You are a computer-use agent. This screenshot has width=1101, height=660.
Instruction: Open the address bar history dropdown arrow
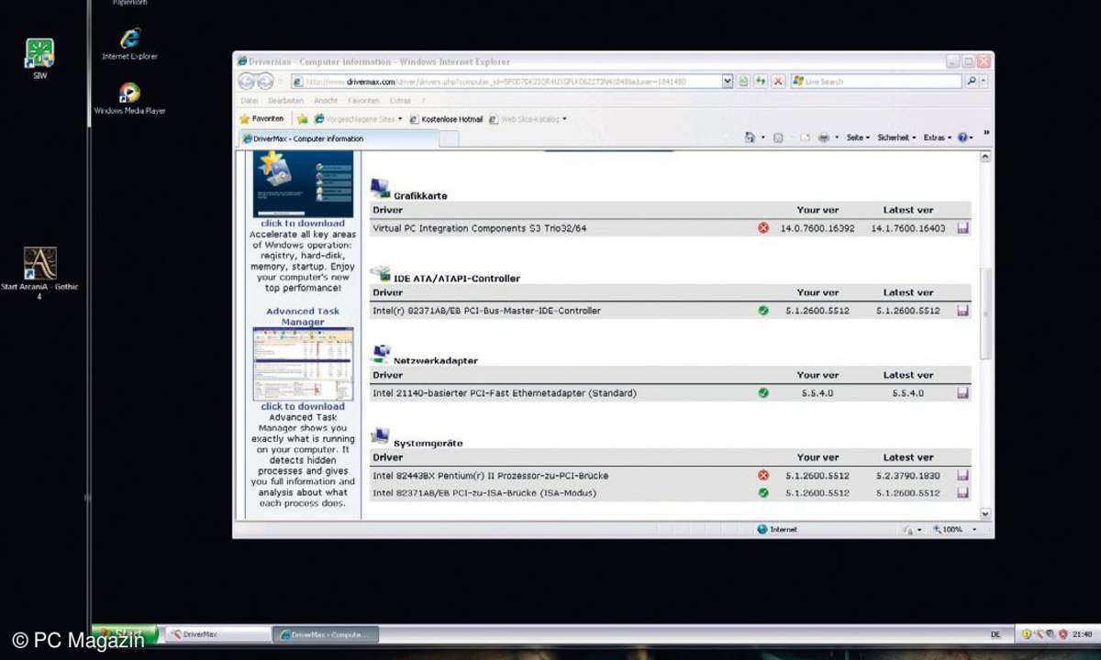[x=728, y=82]
